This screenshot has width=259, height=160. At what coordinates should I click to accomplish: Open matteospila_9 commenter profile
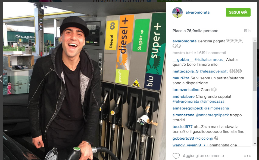coord(186,71)
